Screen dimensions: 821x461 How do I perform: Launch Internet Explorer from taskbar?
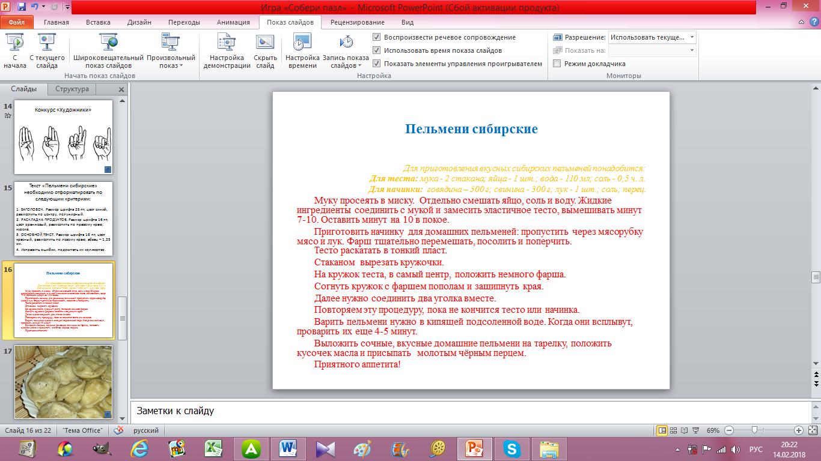point(140,448)
